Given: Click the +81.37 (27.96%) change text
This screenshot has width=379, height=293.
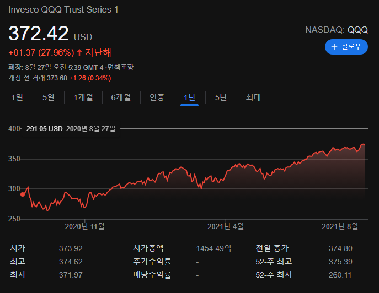Looking at the screenshot, I should tap(41, 52).
